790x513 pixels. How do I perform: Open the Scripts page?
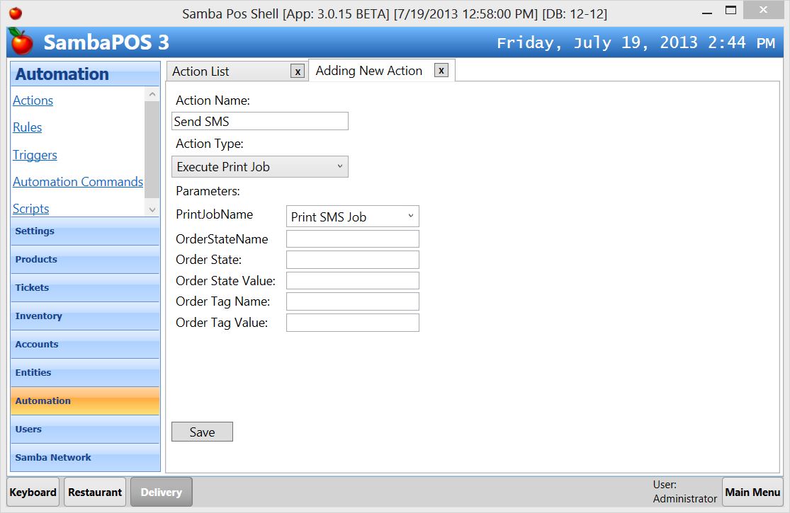click(30, 209)
